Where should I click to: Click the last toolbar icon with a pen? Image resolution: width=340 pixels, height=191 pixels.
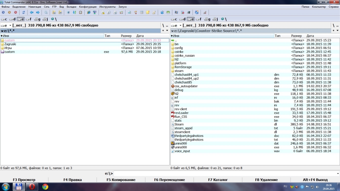tap(205, 12)
